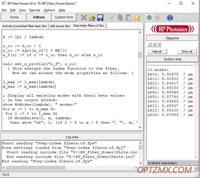
Task: Click line 'for m := 1 to m_max do'
Action: click(x=29, y=109)
